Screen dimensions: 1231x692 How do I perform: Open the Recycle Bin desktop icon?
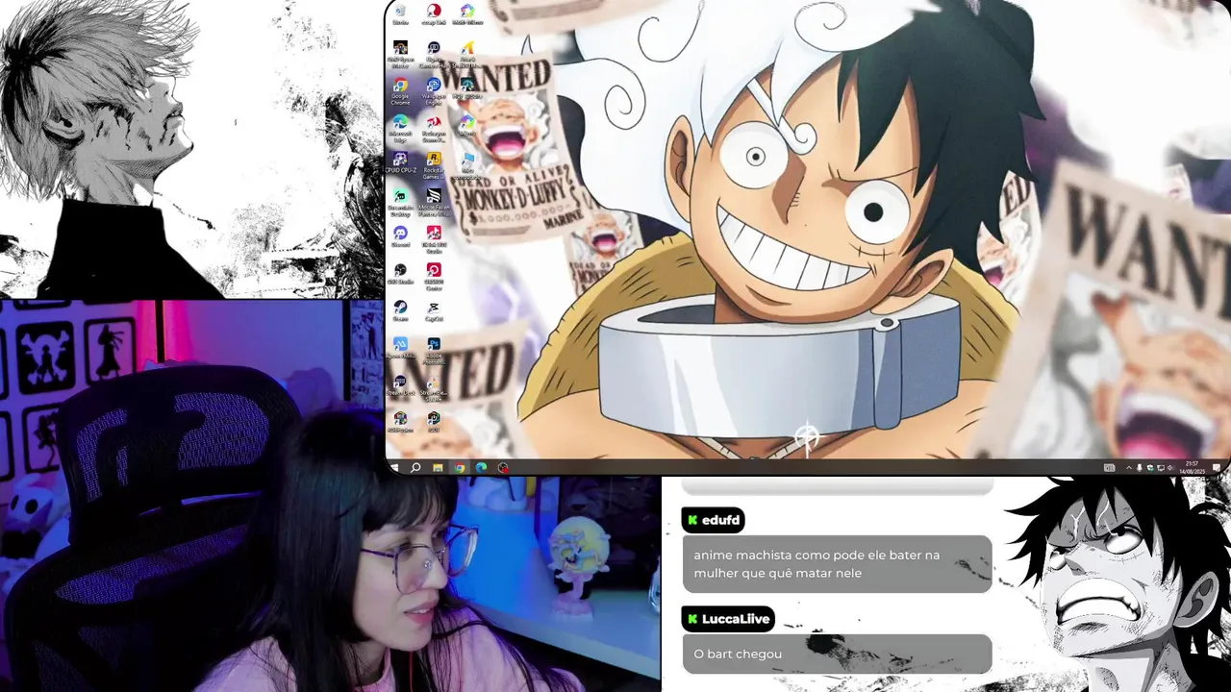pos(400,13)
